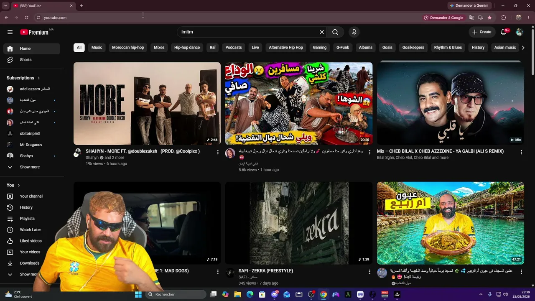Open Mix – CHEB BILAL X CHEB AZZEDINE title
Viewport: 535px width, 301px height.
[x=440, y=151]
